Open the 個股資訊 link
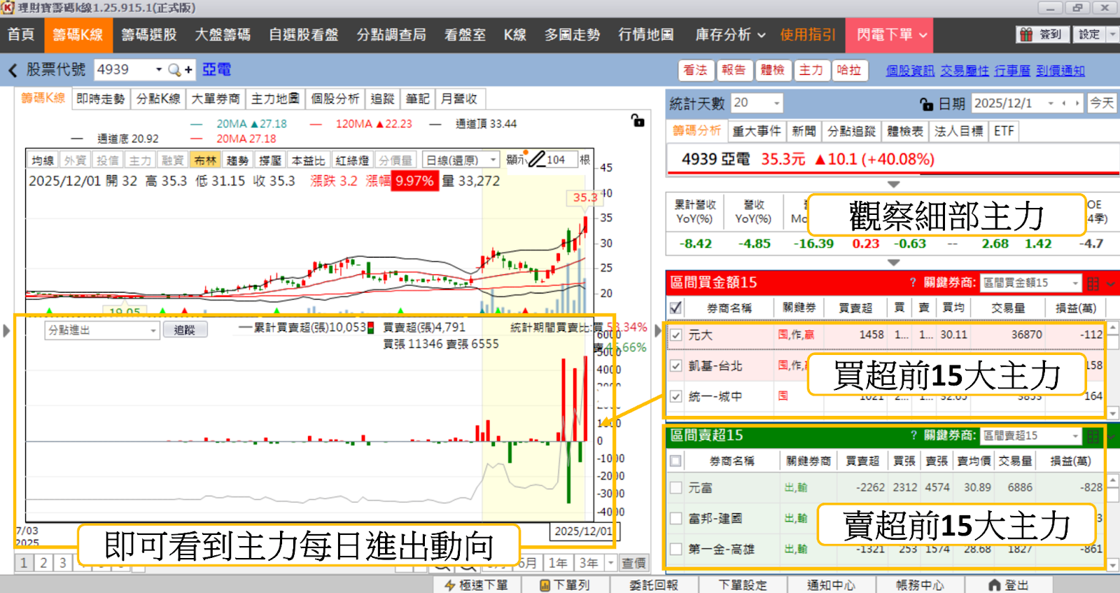1120x593 pixels. [910, 71]
